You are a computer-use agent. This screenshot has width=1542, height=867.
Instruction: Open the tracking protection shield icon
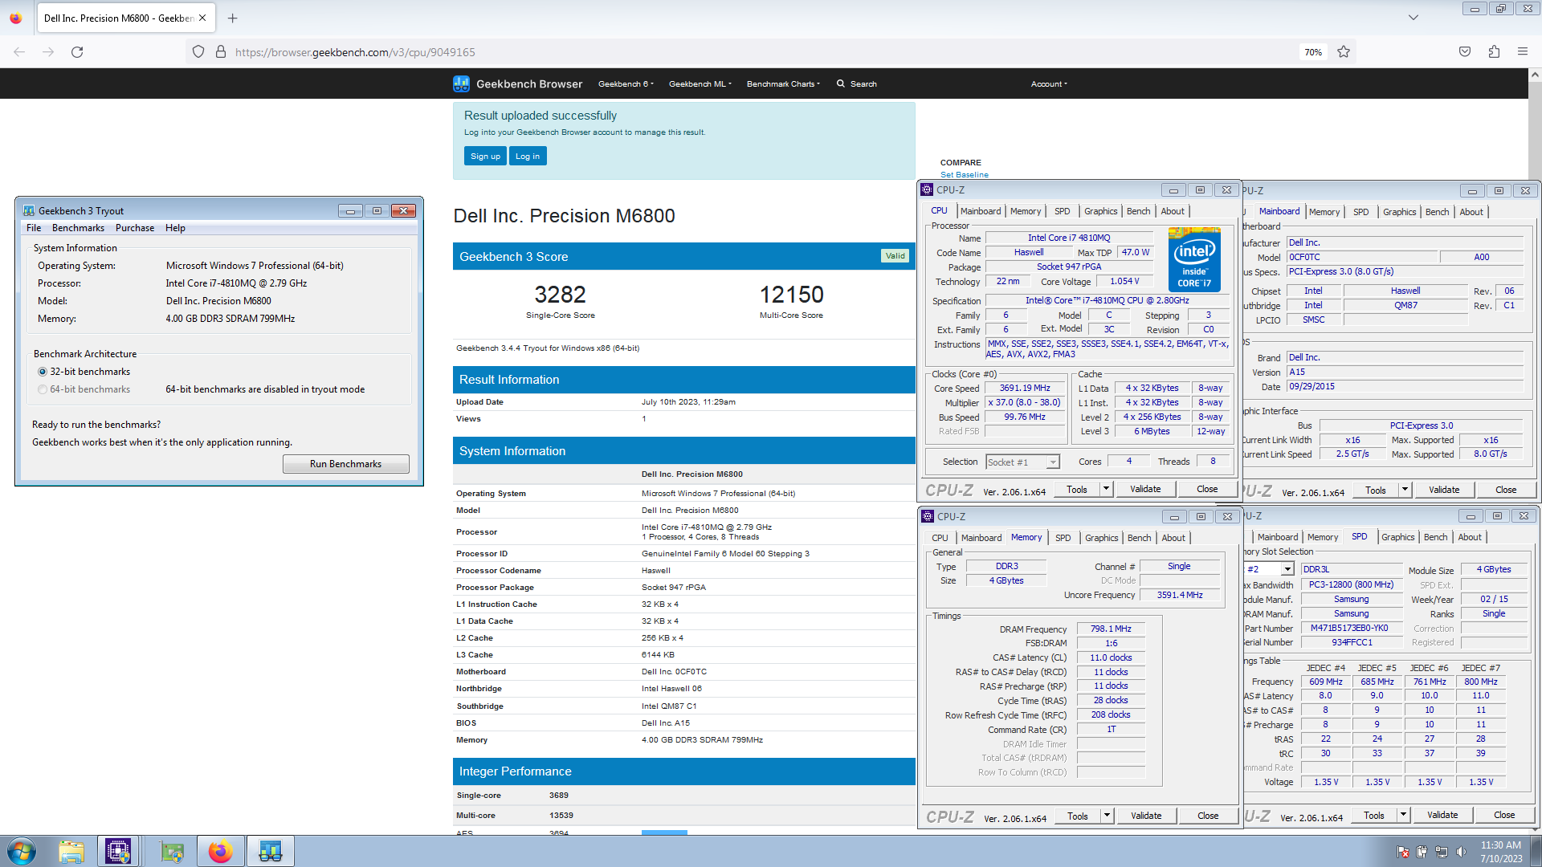coord(198,52)
